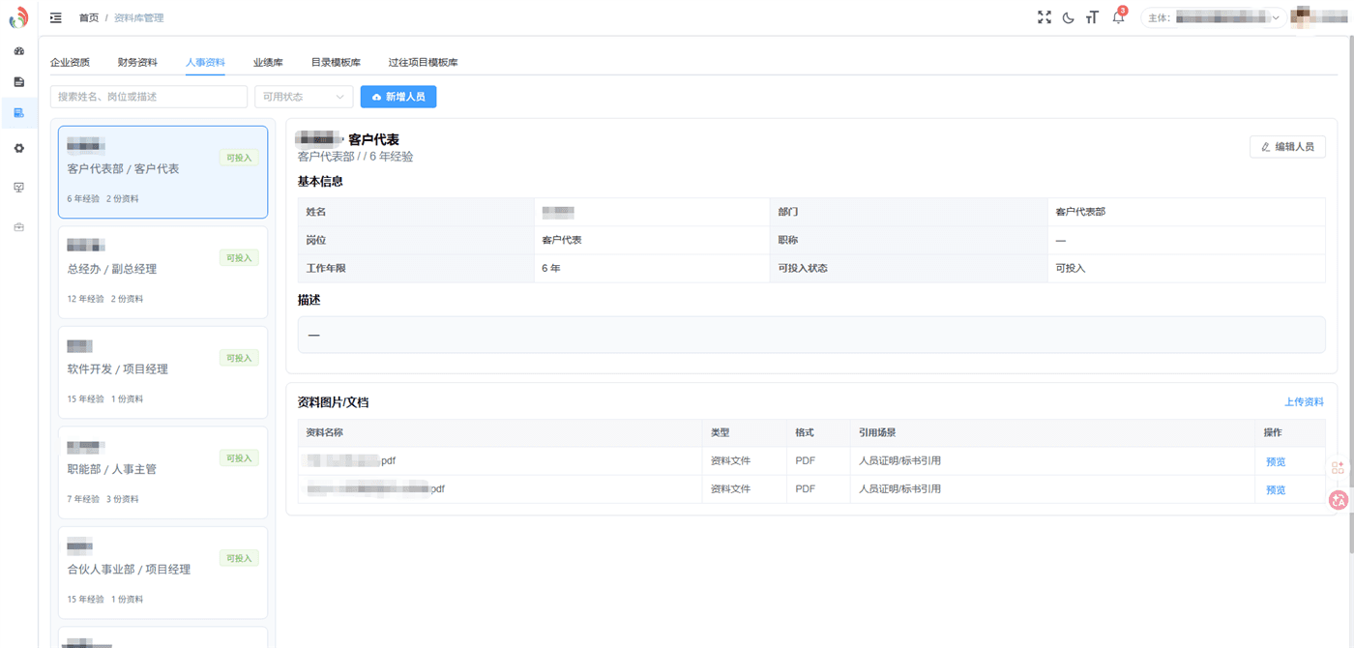The image size is (1354, 648).
Task: Click the 搜索姓名、岗位或描述 search field
Action: coord(149,97)
